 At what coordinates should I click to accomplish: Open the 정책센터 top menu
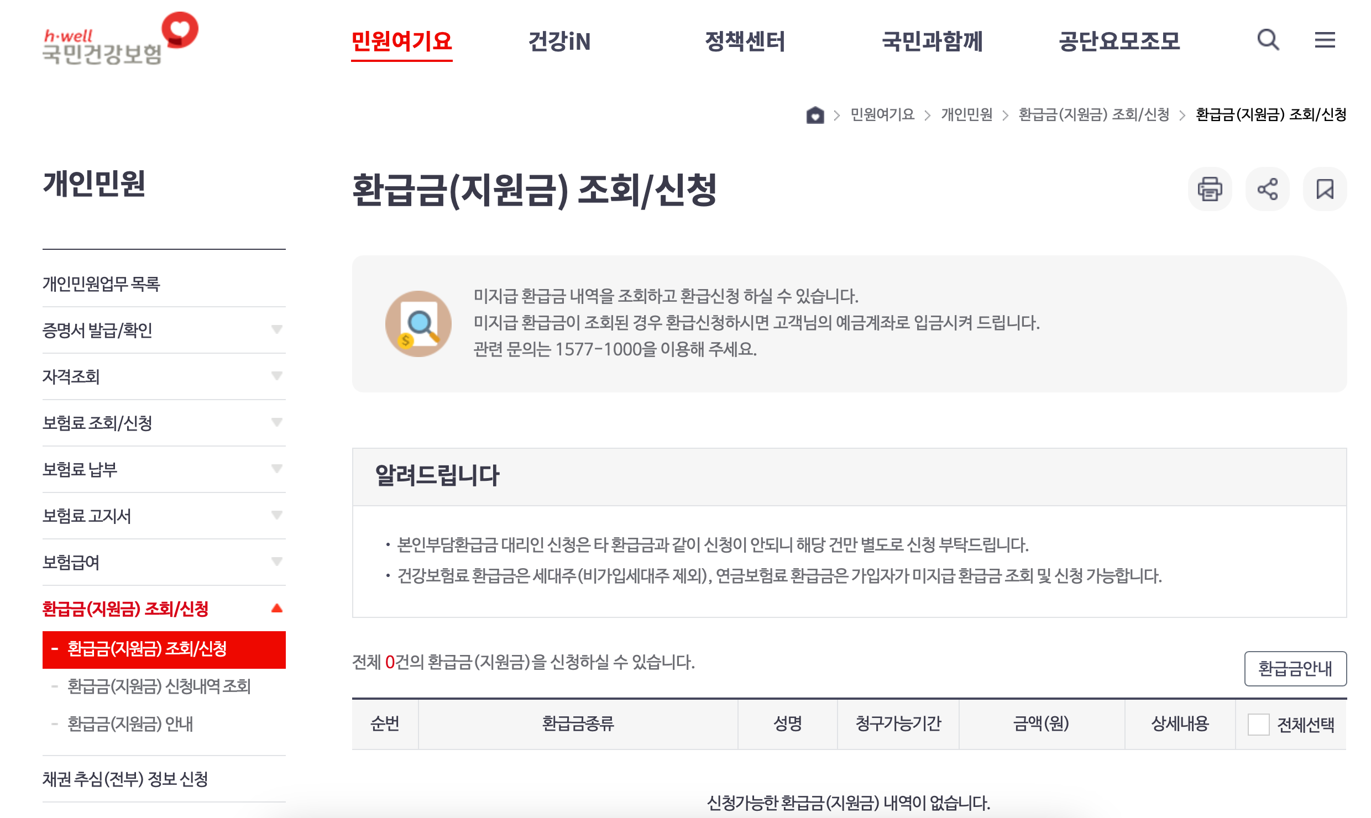745,41
